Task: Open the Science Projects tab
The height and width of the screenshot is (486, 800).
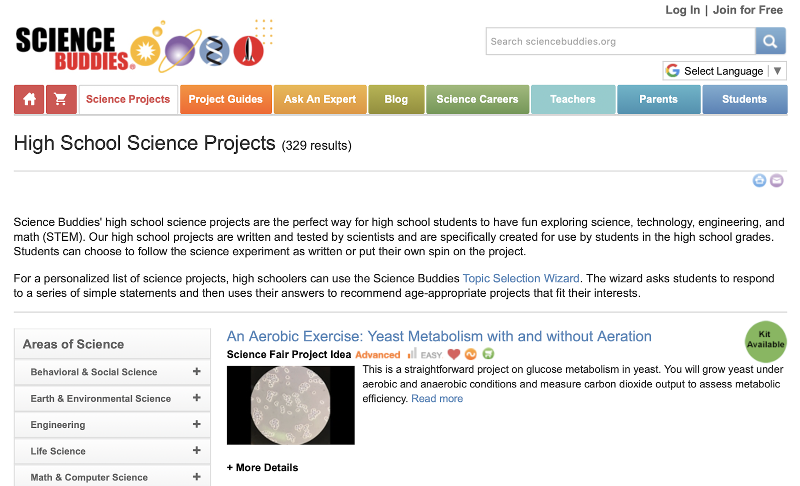Action: tap(128, 100)
